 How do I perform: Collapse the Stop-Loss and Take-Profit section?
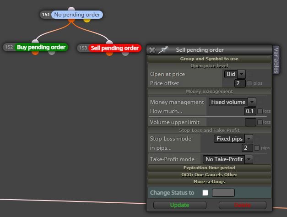tap(209, 130)
